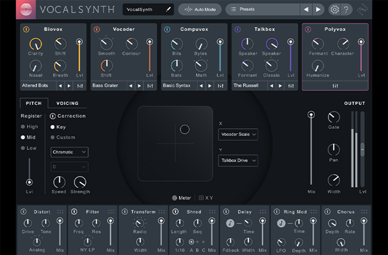Select next Compuvox preset after Basic Syntax
This screenshot has width=388, height=255.
[210, 85]
